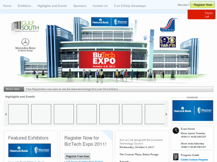
Task: Click the Register Now for BizTech Expo 2011 heading
Action: (x=85, y=141)
